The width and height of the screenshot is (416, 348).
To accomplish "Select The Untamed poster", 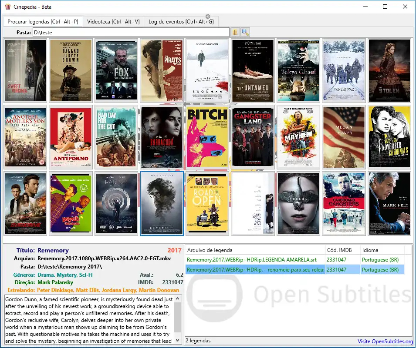I will click(x=253, y=70).
